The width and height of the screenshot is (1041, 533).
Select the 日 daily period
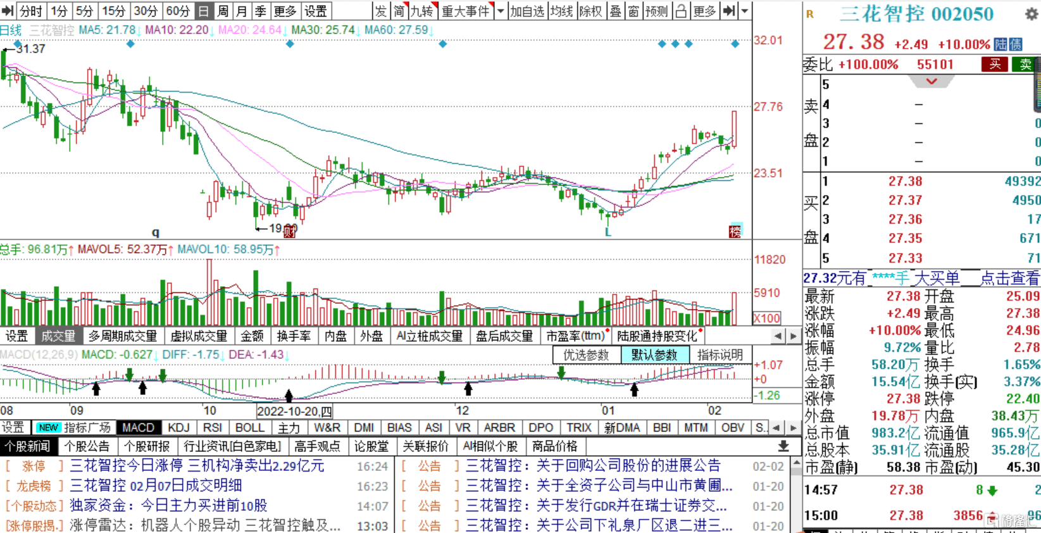pos(204,11)
